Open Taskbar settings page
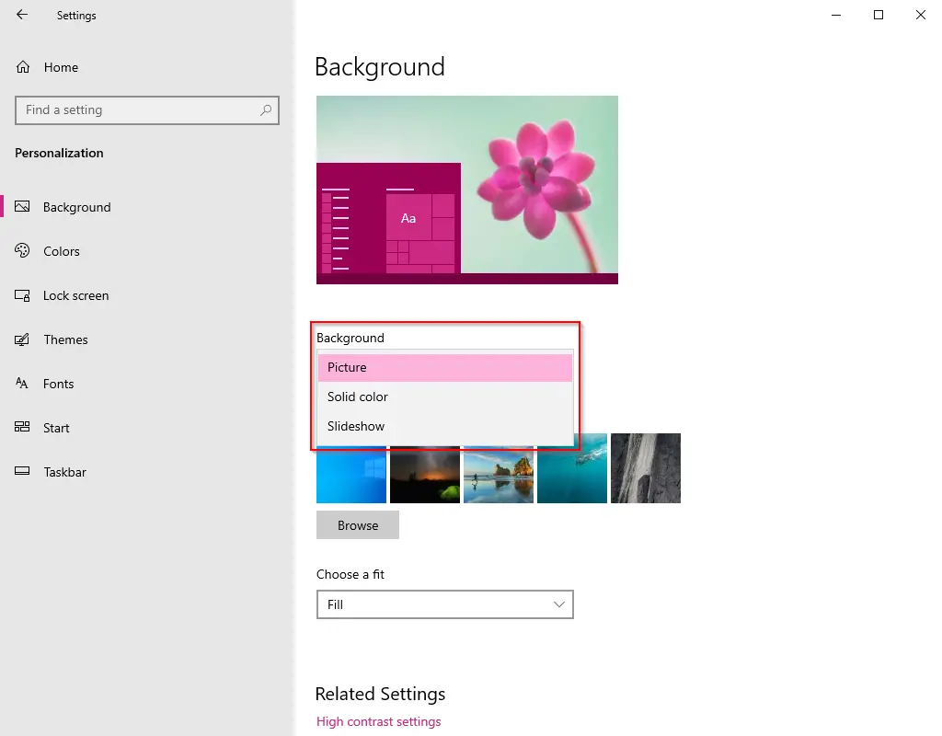The image size is (942, 736). tap(65, 472)
